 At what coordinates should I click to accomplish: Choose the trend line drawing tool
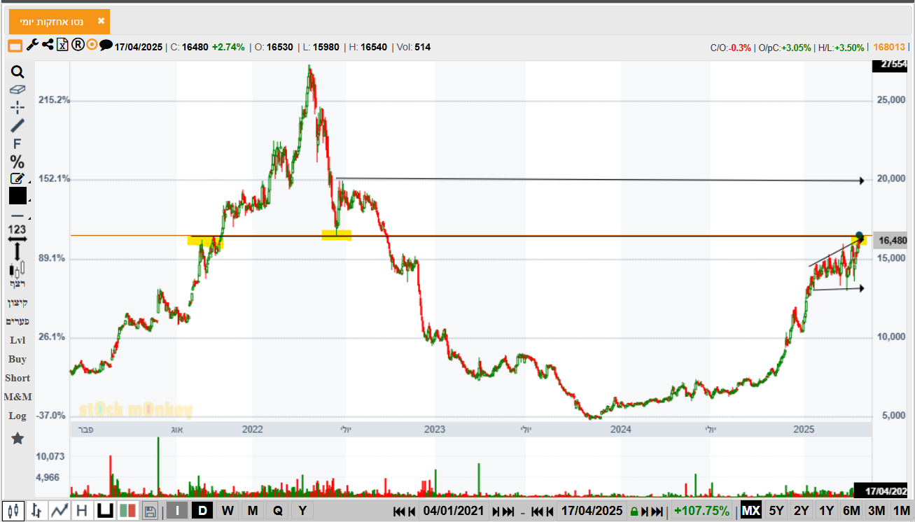tap(18, 125)
